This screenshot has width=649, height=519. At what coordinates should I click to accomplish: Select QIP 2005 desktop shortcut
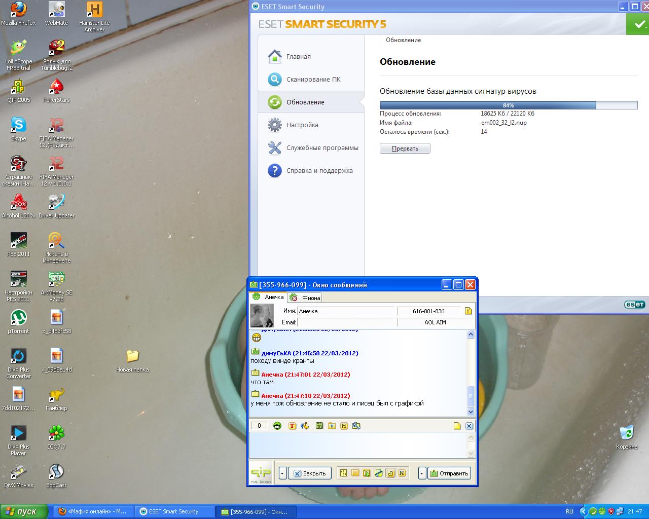click(18, 91)
